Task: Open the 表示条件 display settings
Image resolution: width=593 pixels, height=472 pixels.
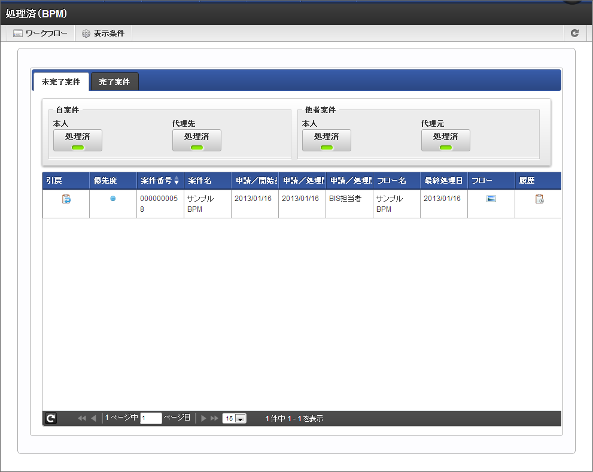Action: [x=103, y=34]
